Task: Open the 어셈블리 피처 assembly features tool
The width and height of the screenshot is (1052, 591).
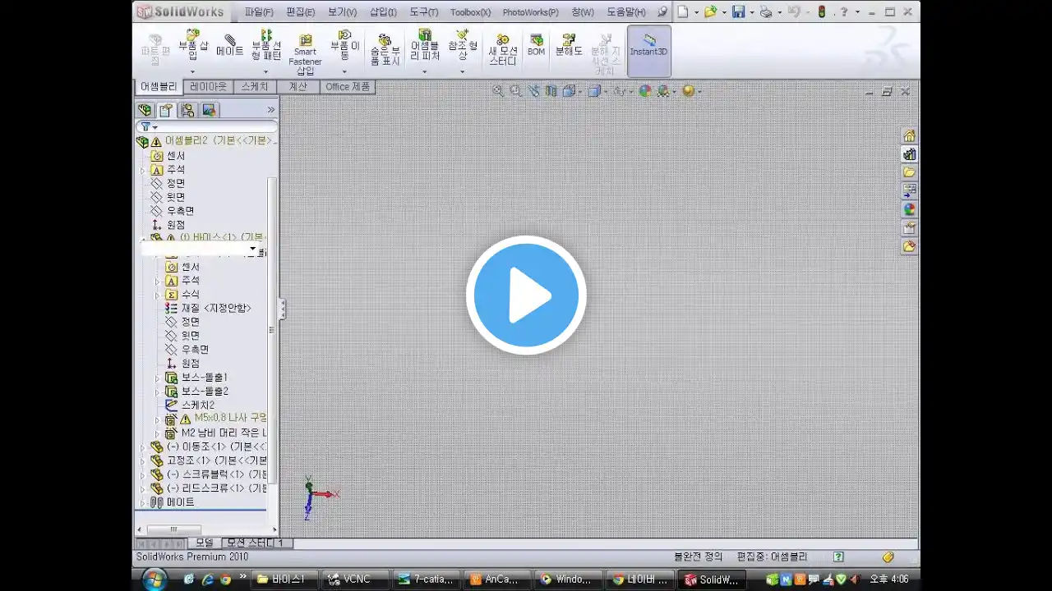Action: [x=425, y=45]
